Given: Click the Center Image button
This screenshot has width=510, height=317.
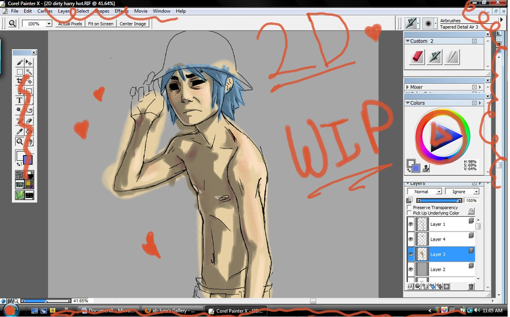Looking at the screenshot, I should (x=133, y=24).
